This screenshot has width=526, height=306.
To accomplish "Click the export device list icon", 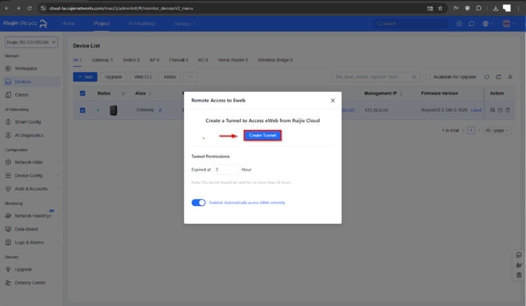I will (499, 77).
